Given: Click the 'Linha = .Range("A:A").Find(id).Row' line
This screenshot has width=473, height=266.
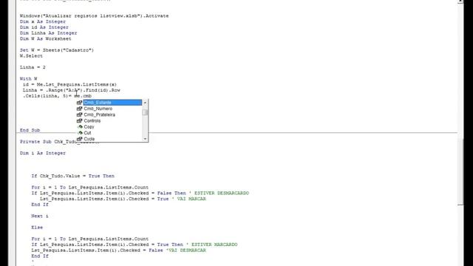Looking at the screenshot, I should (x=72, y=90).
